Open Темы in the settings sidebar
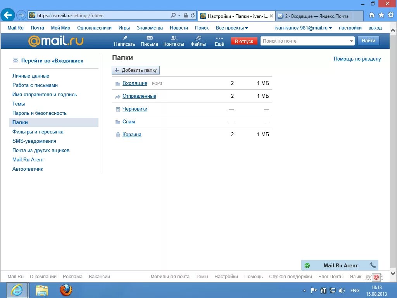397x298 pixels. pyautogui.click(x=19, y=104)
